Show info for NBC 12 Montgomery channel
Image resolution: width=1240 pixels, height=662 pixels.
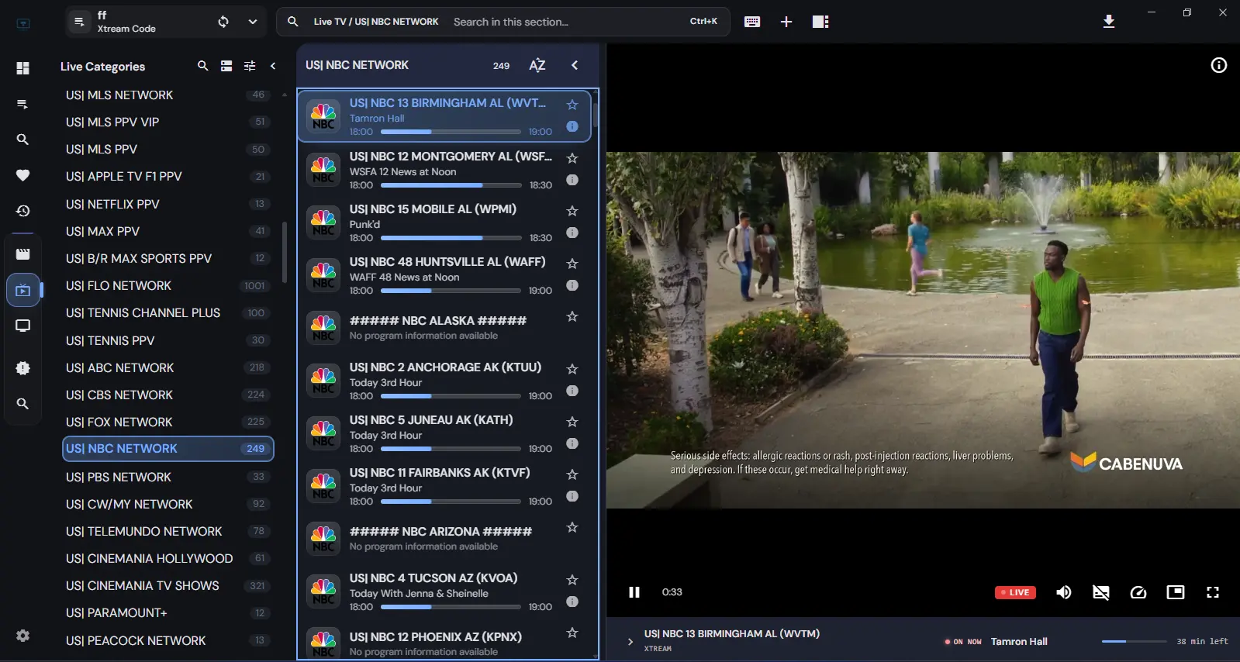tap(572, 180)
